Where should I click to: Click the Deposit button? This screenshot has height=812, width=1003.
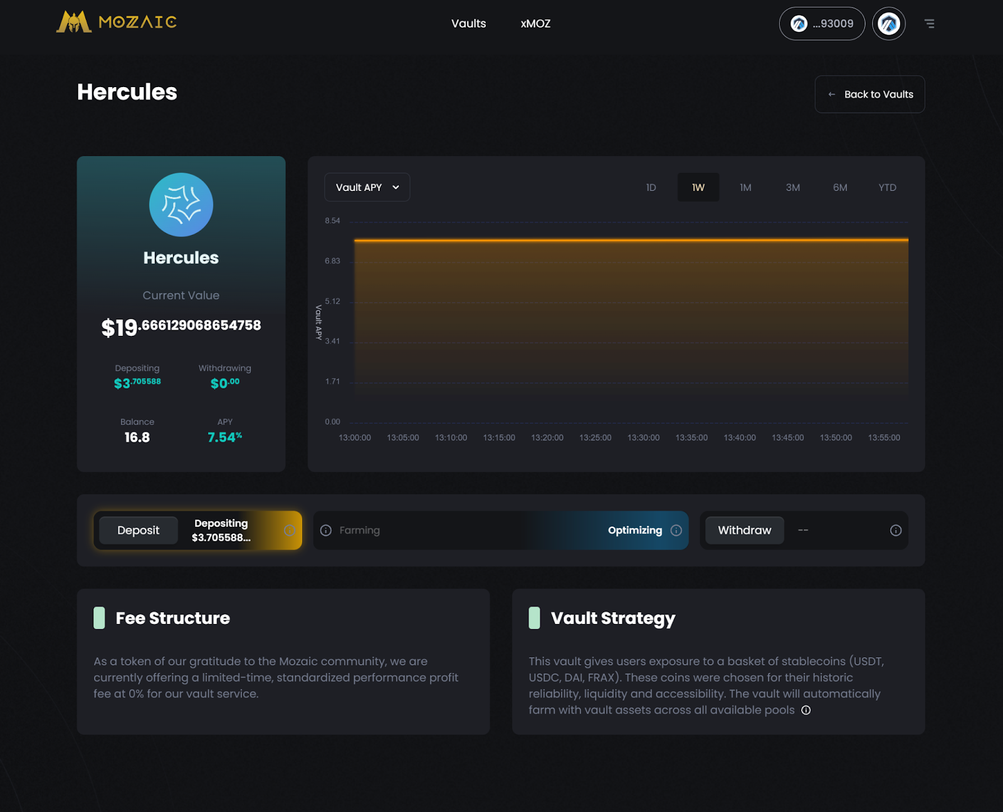click(x=139, y=531)
